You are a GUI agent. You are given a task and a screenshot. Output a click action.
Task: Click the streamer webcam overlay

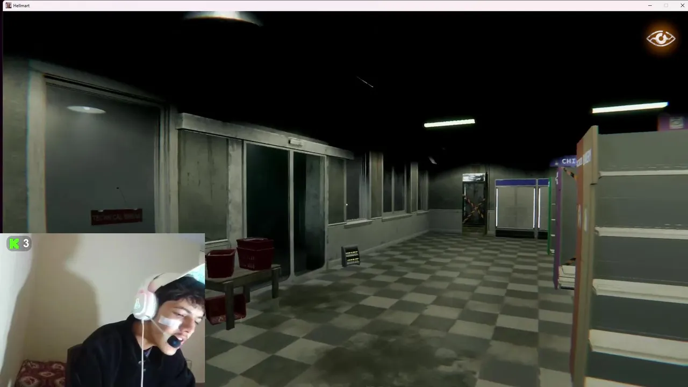(x=102, y=310)
